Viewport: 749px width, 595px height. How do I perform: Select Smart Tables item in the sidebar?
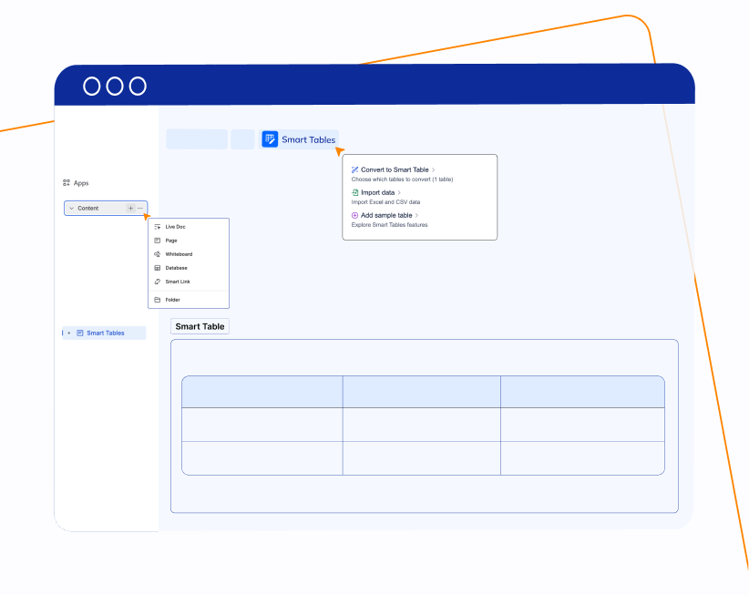[x=105, y=333]
